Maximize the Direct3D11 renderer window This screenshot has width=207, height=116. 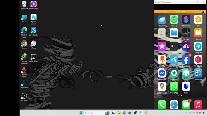[197, 2]
